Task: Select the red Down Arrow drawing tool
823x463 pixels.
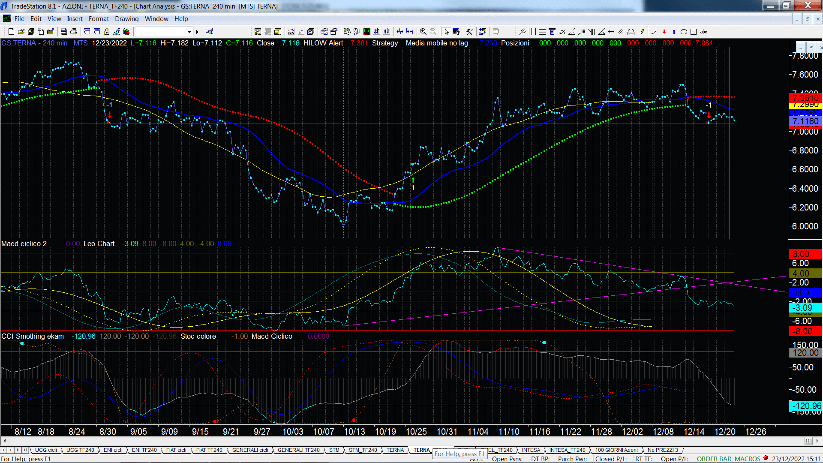Action: (664, 32)
